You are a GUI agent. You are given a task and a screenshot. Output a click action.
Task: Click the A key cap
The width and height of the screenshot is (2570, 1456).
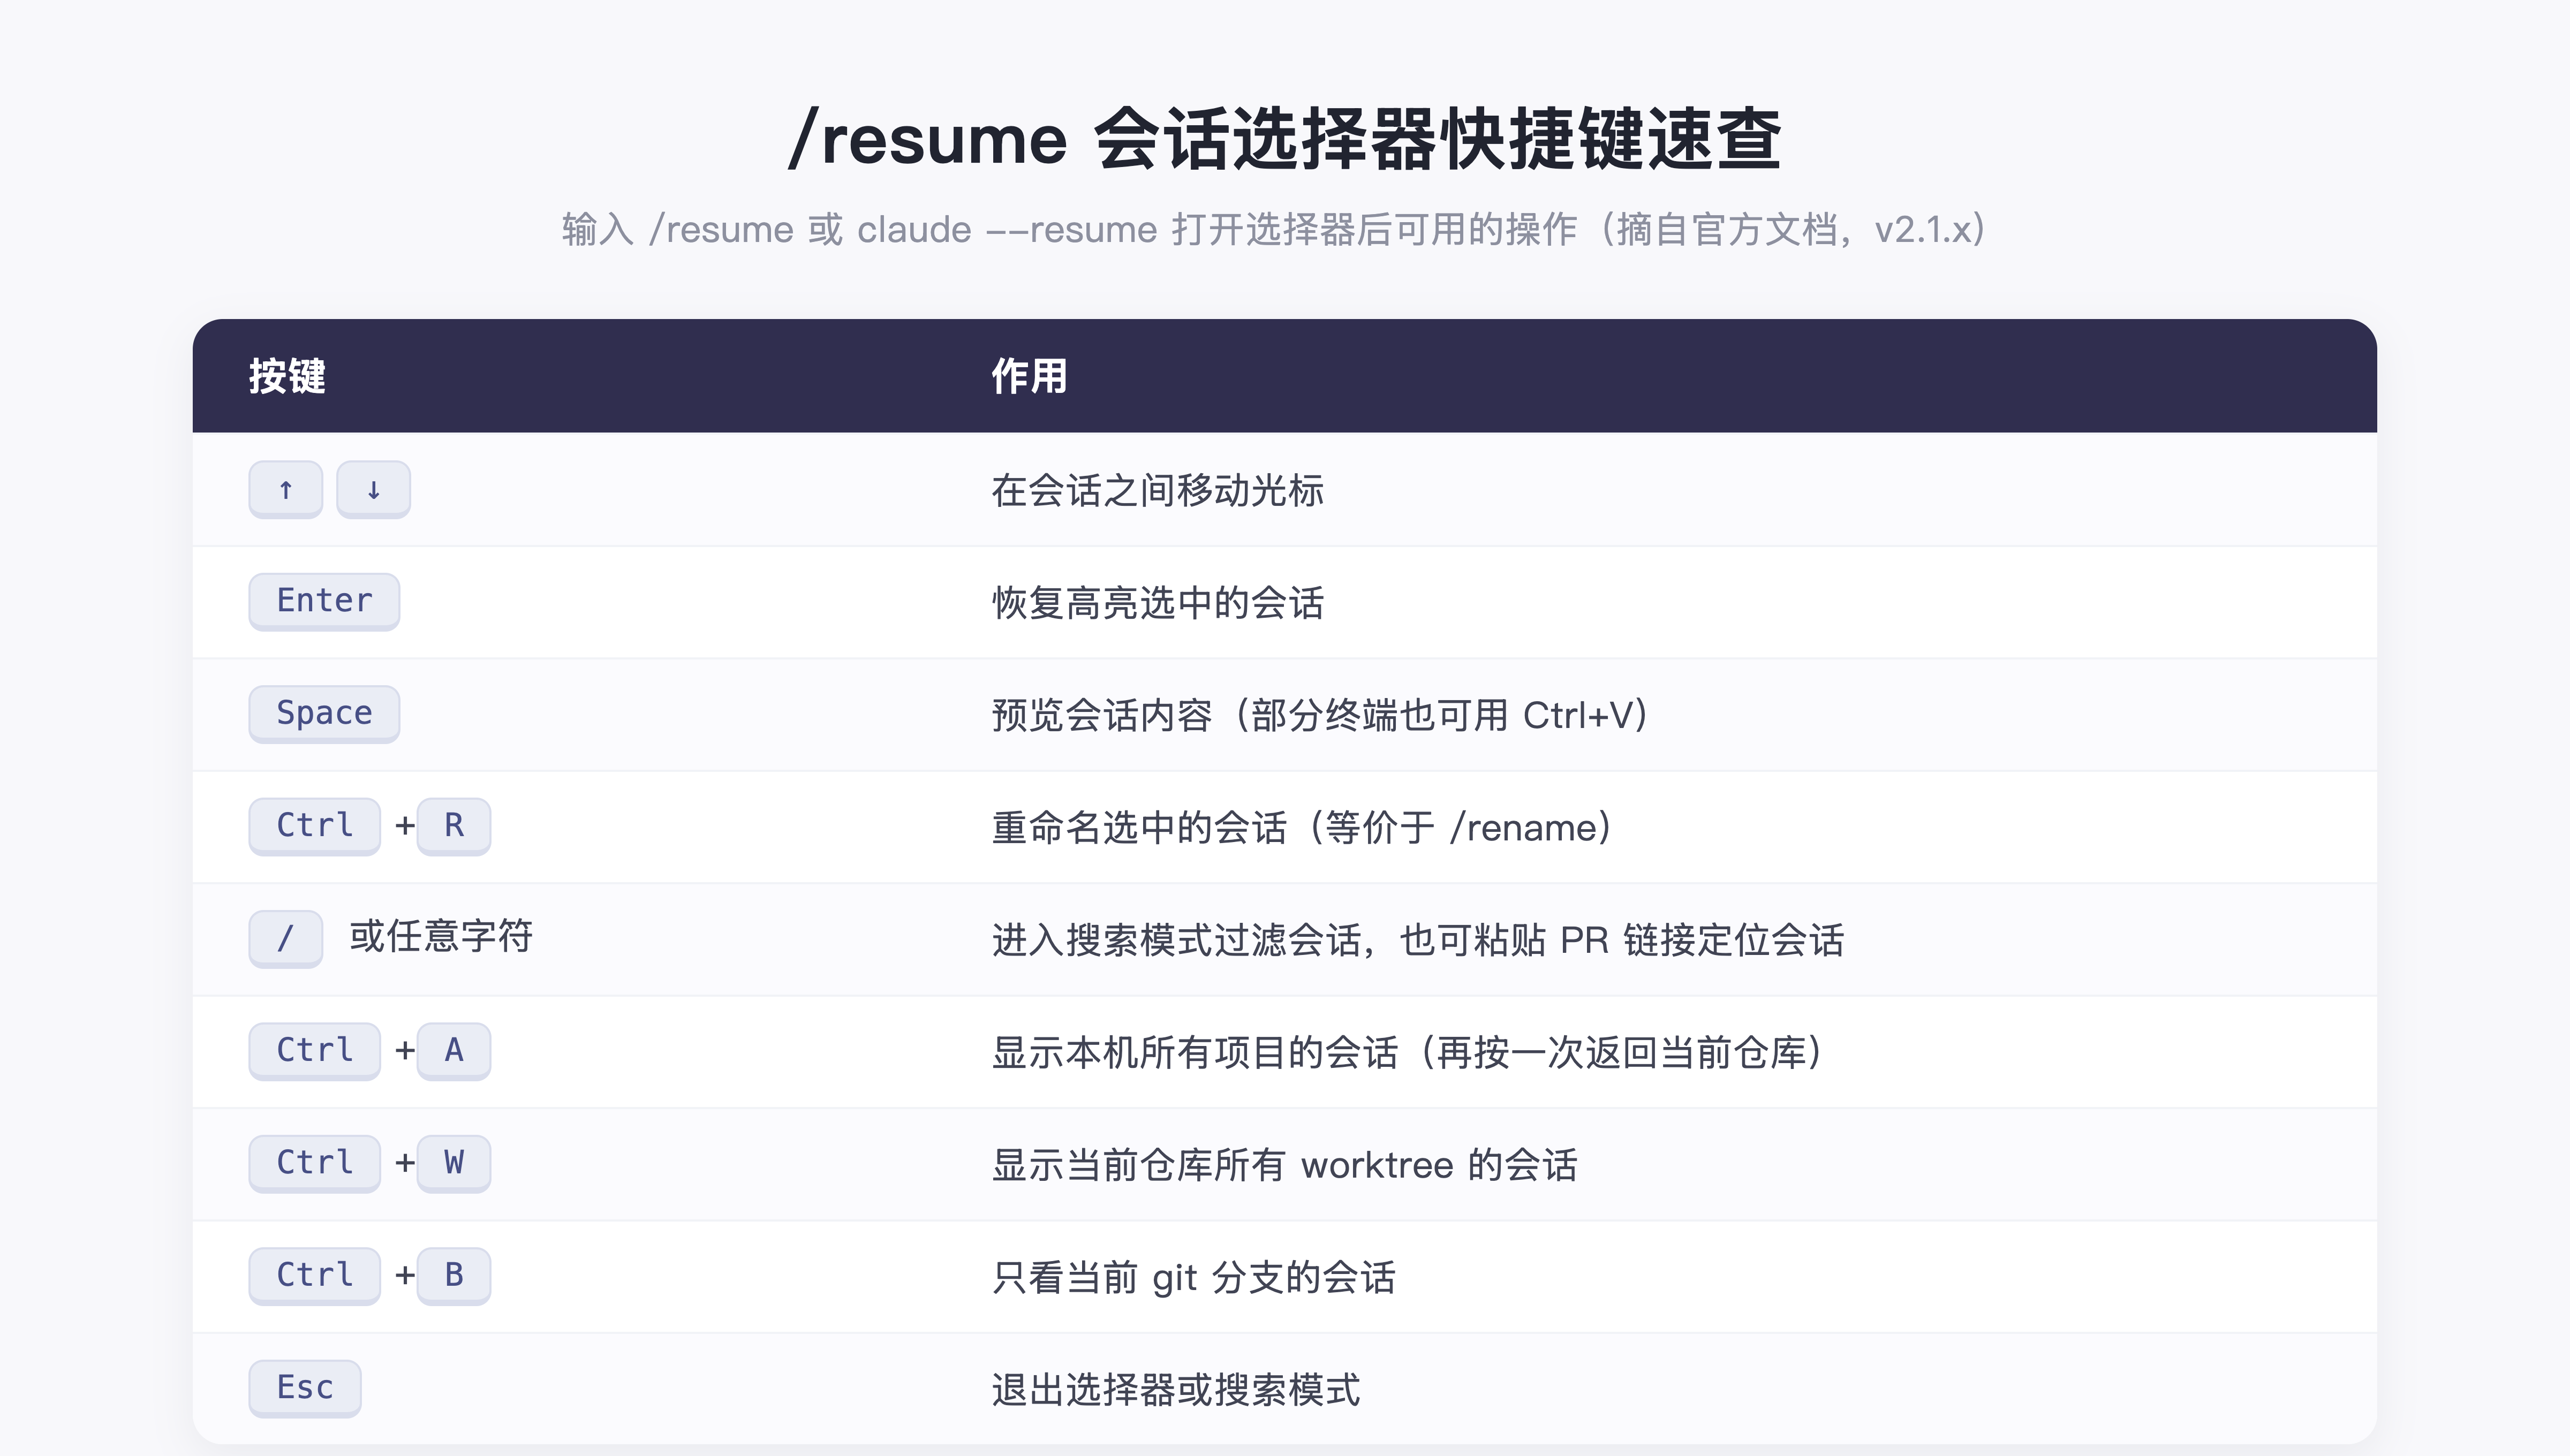pos(454,1051)
